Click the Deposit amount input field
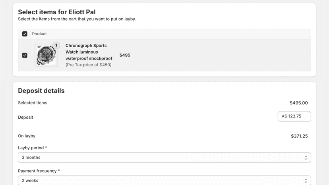This screenshot has width=329, height=185. 294,116
